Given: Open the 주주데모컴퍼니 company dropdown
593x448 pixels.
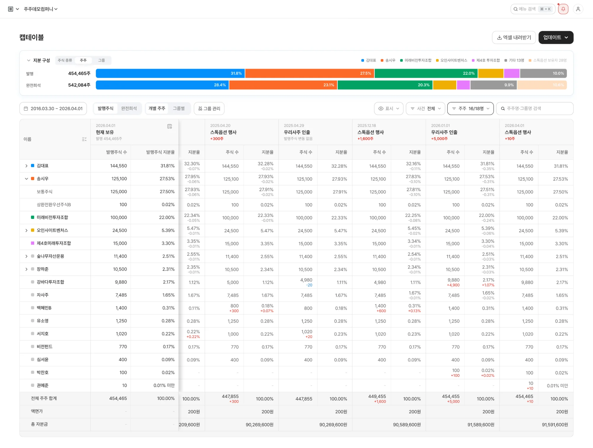Looking at the screenshot, I should (40, 9).
